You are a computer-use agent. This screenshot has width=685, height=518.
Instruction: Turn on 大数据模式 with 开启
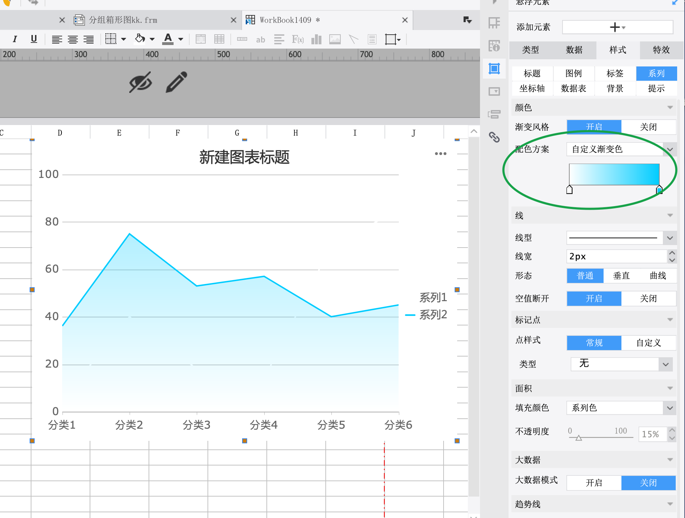[x=594, y=483]
